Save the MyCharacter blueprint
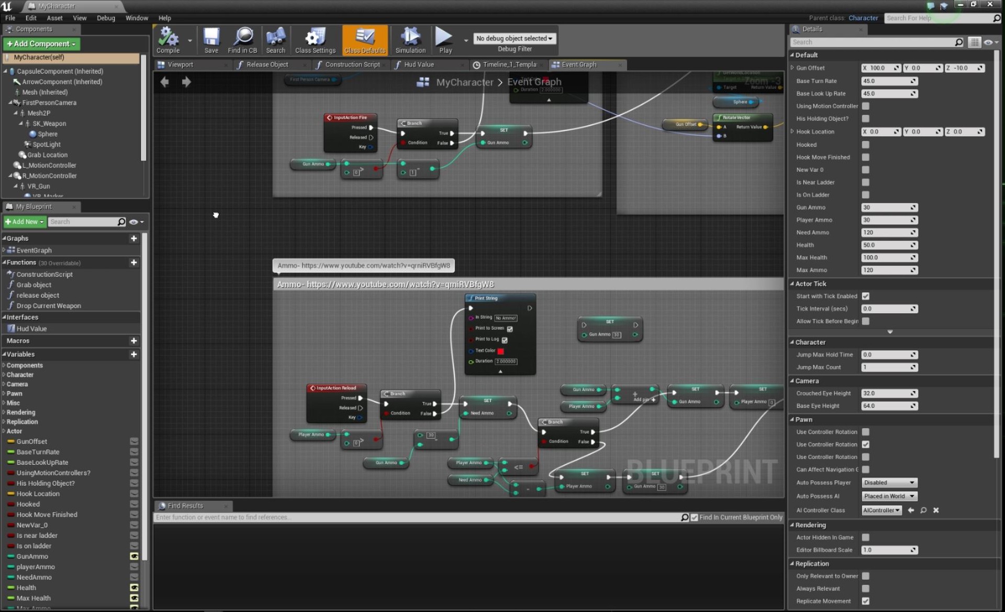 click(211, 39)
